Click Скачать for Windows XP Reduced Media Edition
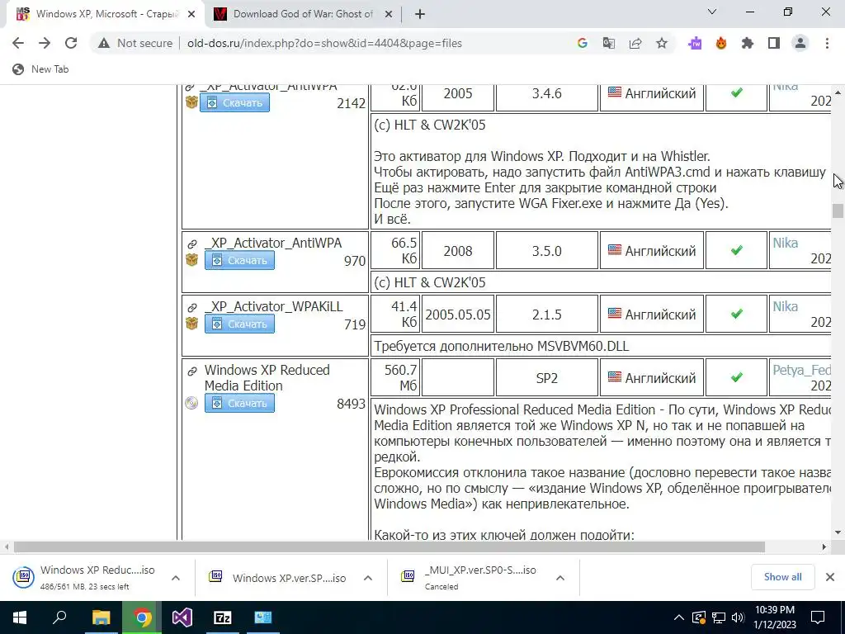845x634 pixels. (x=239, y=403)
